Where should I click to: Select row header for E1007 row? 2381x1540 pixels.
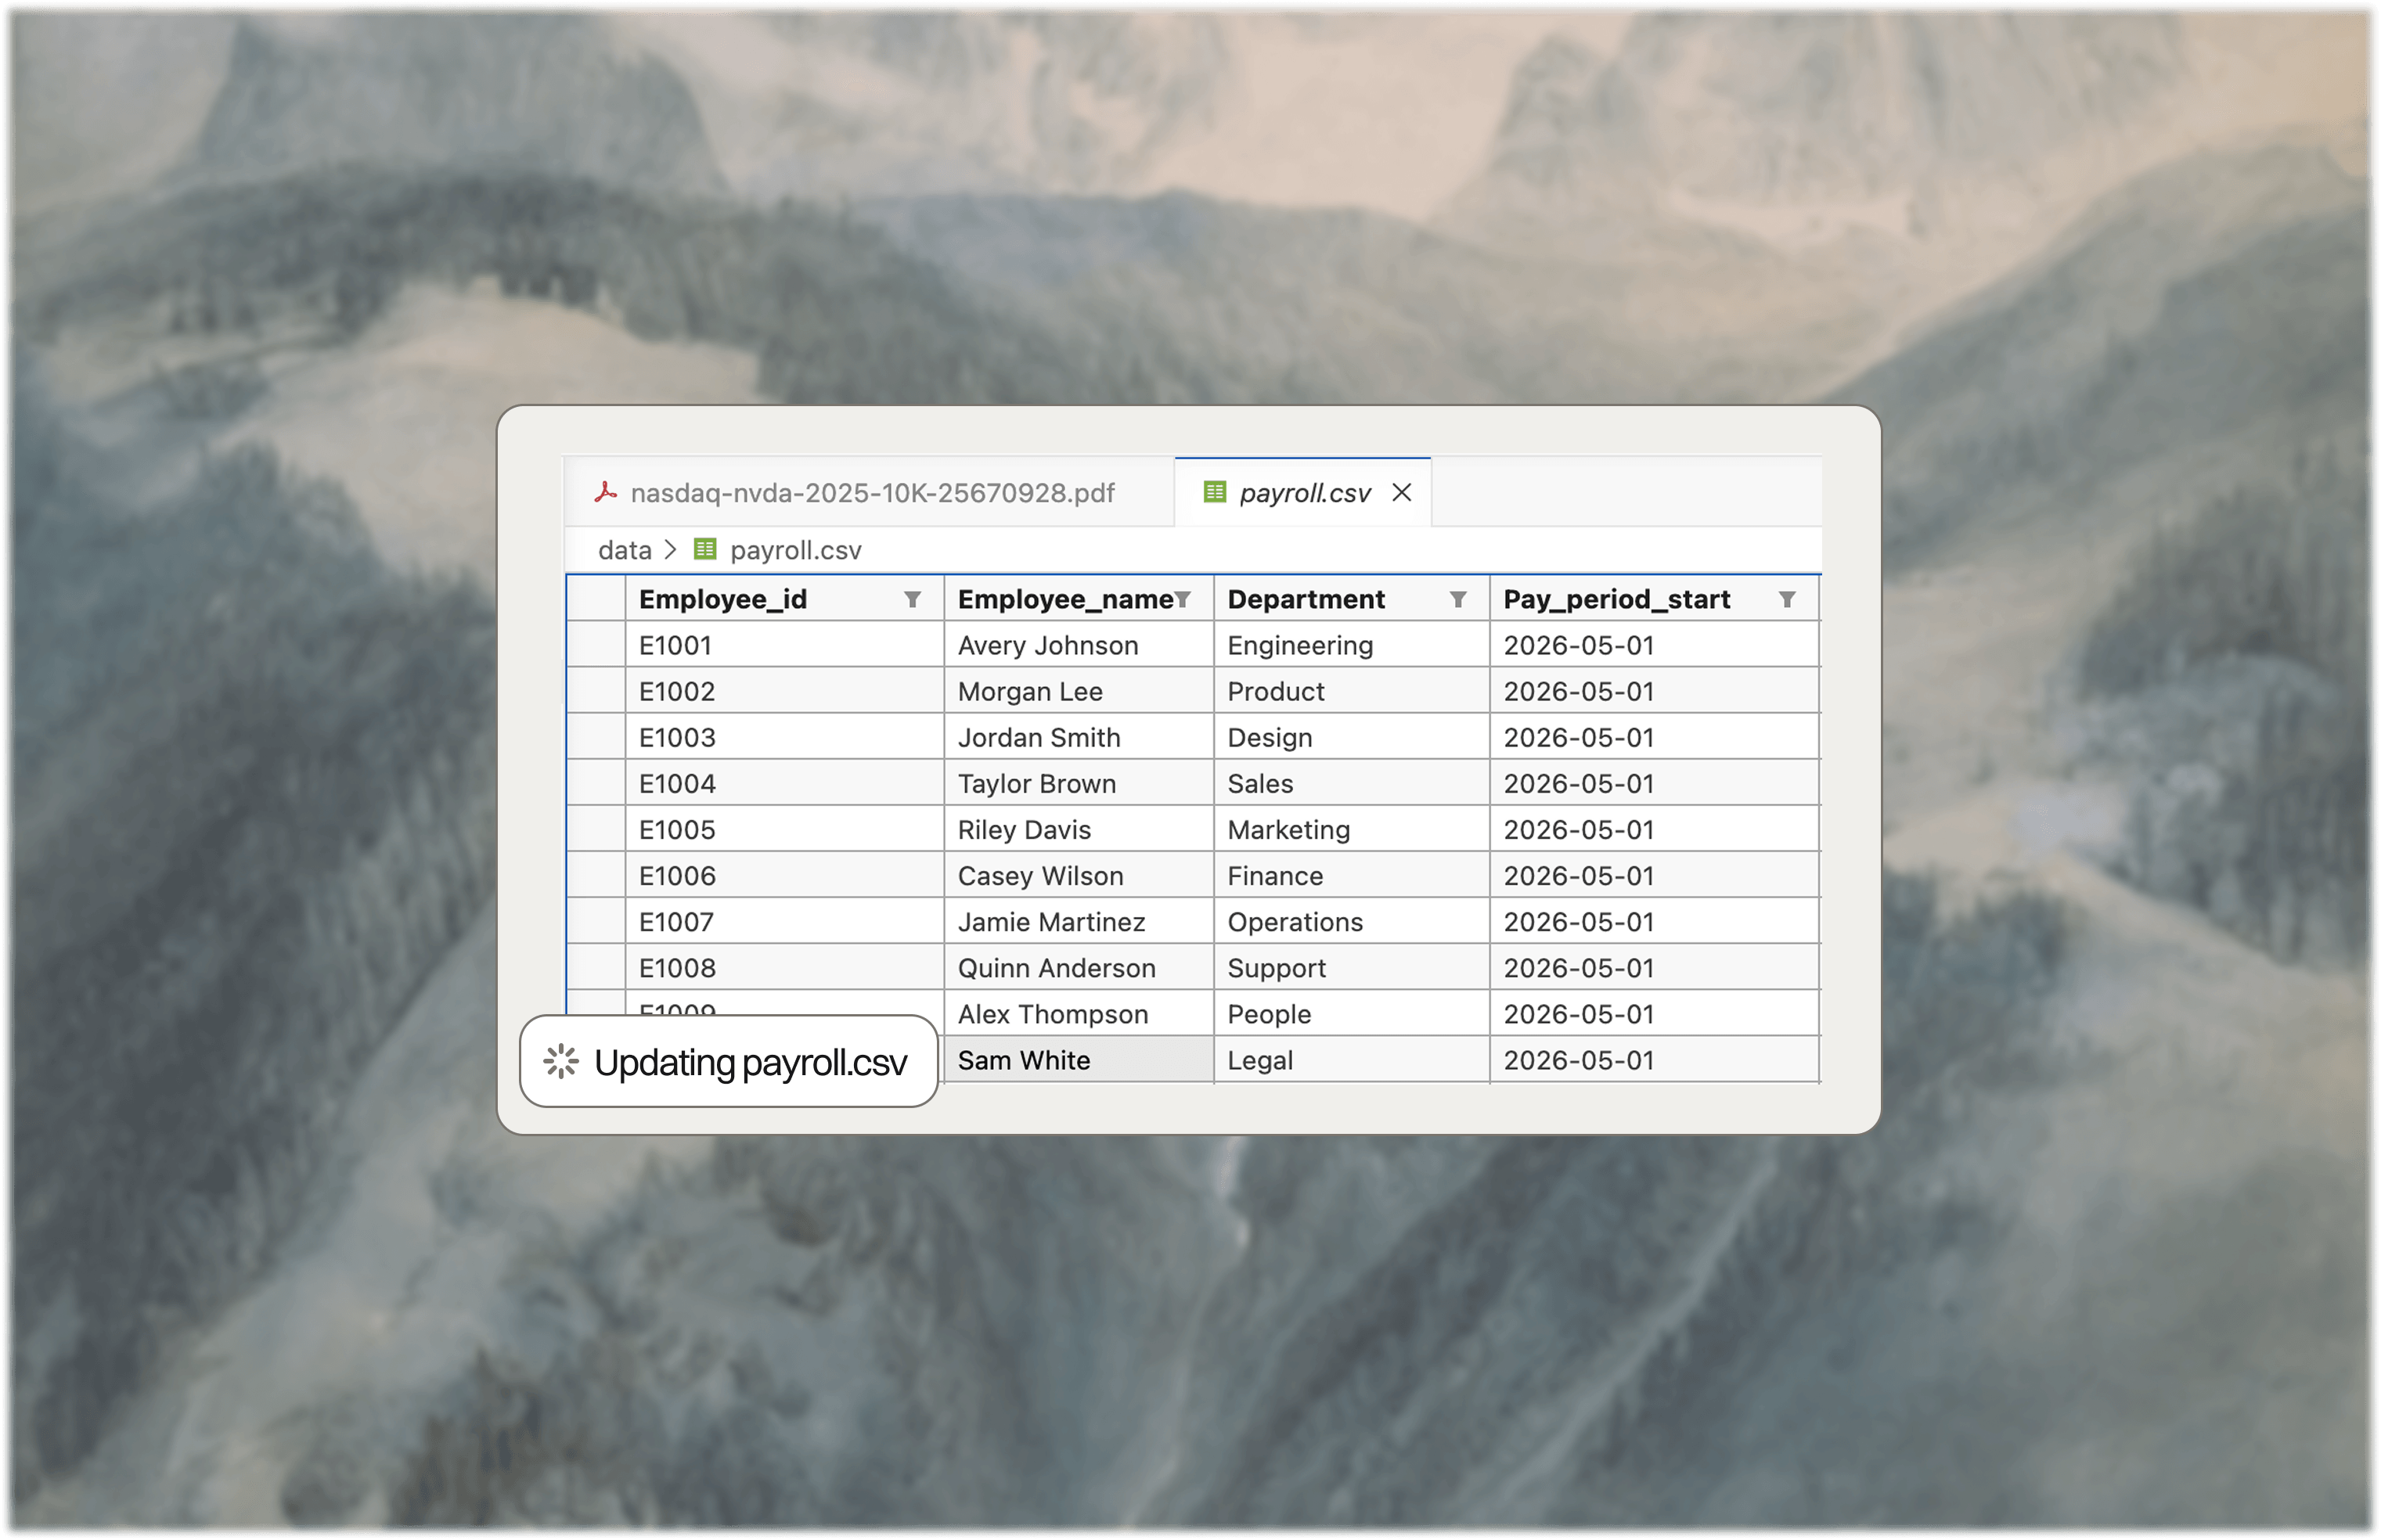[x=596, y=921]
